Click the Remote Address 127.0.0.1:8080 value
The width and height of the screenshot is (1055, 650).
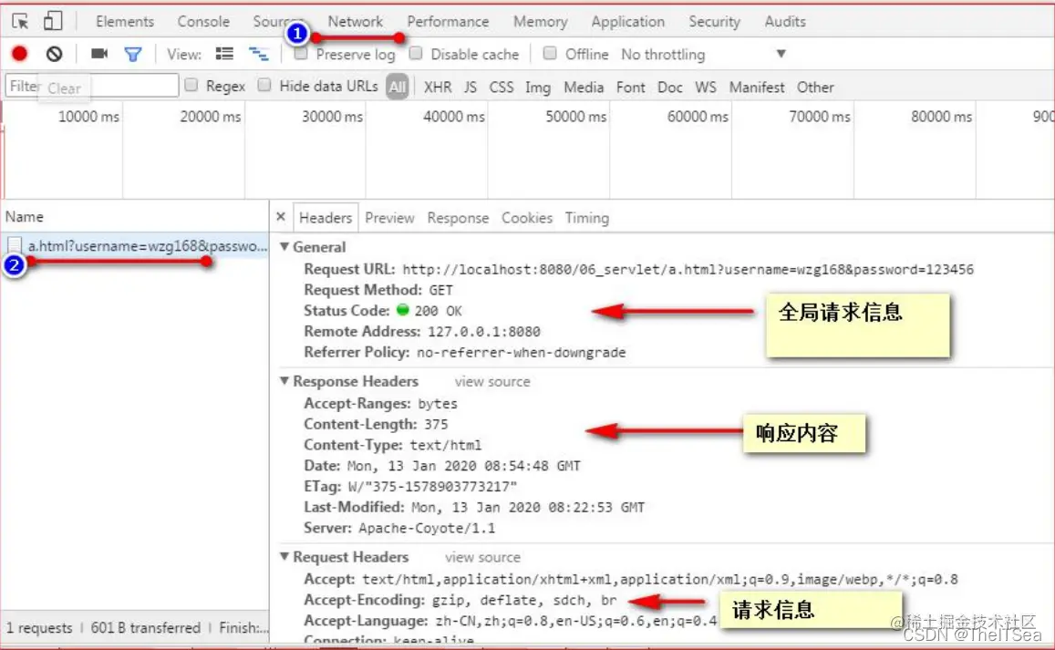pos(484,332)
